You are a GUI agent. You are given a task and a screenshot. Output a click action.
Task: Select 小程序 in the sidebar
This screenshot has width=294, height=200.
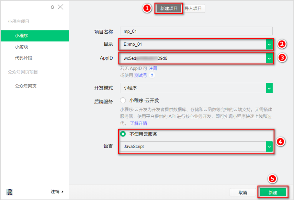pos(35,36)
